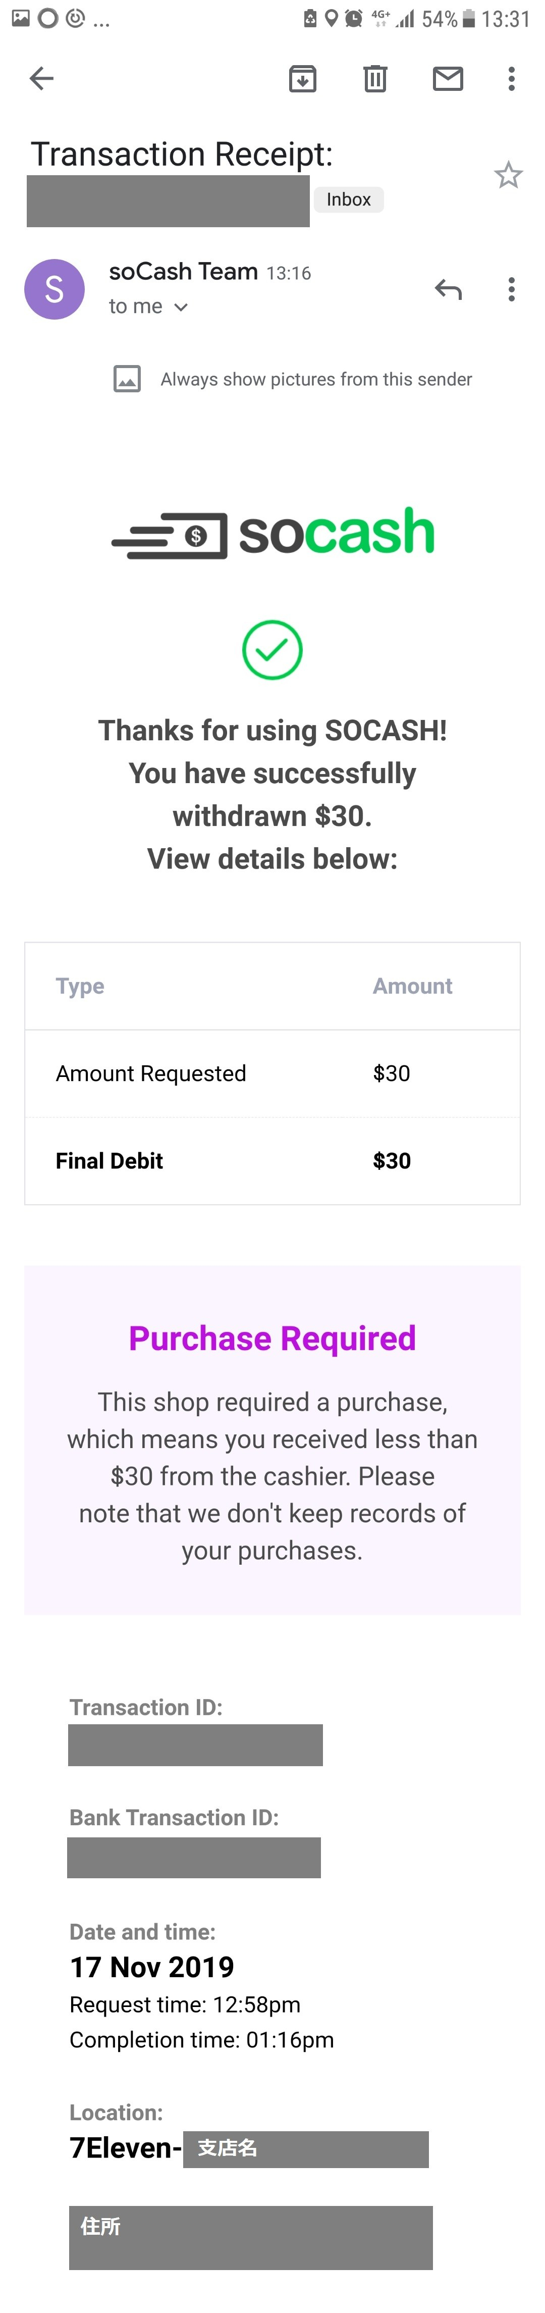545x2313 pixels.
Task: Tap the Final Debit table row
Action: click(272, 1161)
